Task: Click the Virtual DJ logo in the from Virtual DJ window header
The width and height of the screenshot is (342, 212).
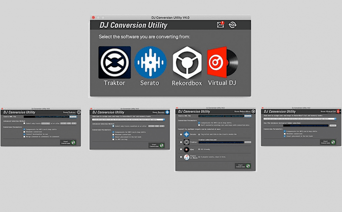Action: tap(338, 112)
